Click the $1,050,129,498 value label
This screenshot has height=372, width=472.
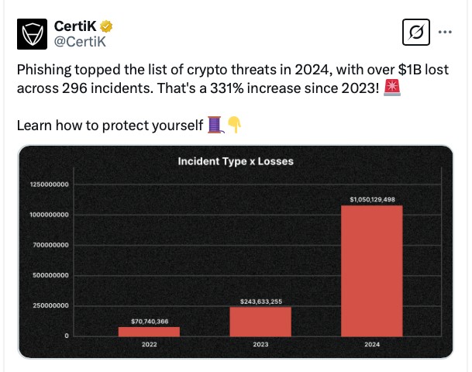372,200
